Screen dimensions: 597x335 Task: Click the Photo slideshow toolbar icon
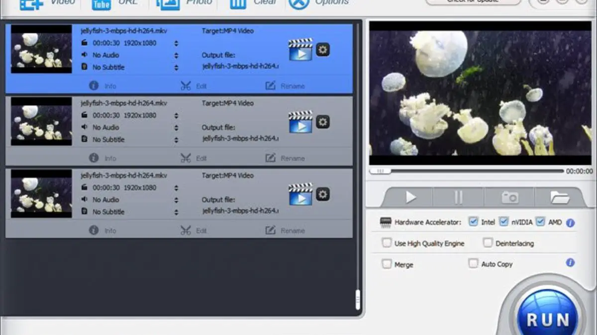point(168,4)
